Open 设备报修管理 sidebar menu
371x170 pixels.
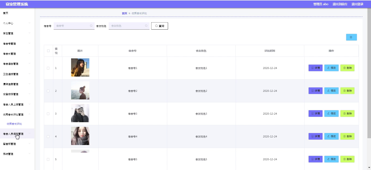(x=17, y=94)
